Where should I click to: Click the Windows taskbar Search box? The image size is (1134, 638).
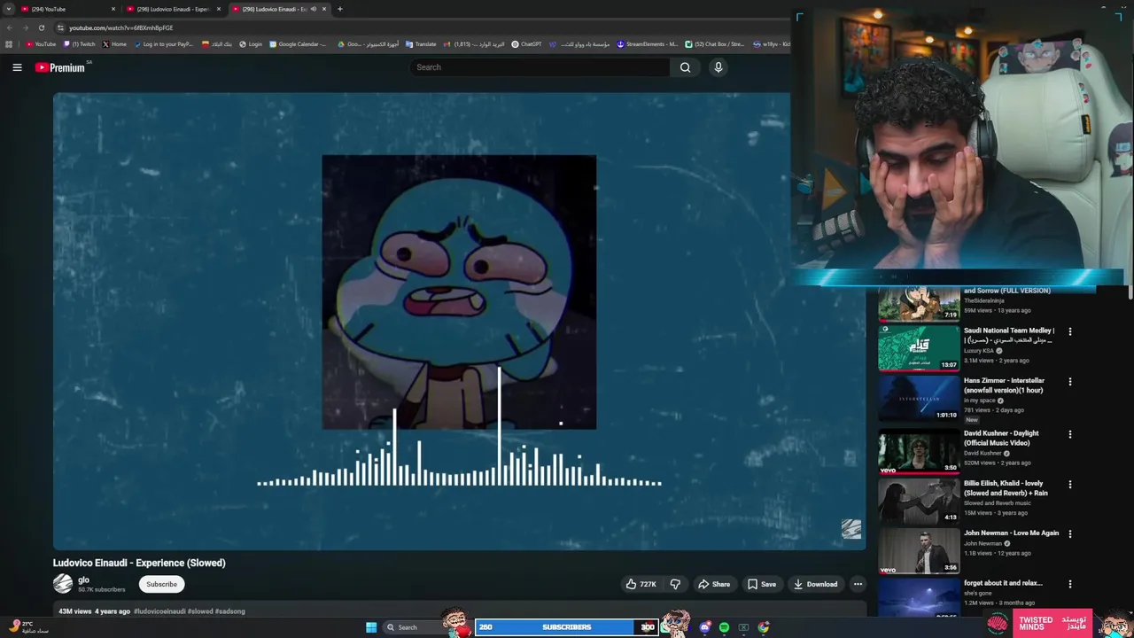[415, 627]
